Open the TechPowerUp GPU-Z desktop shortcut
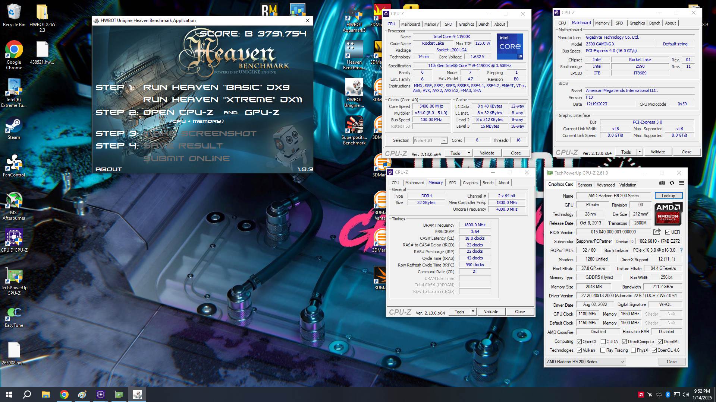This screenshot has width=716, height=402. [x=14, y=281]
